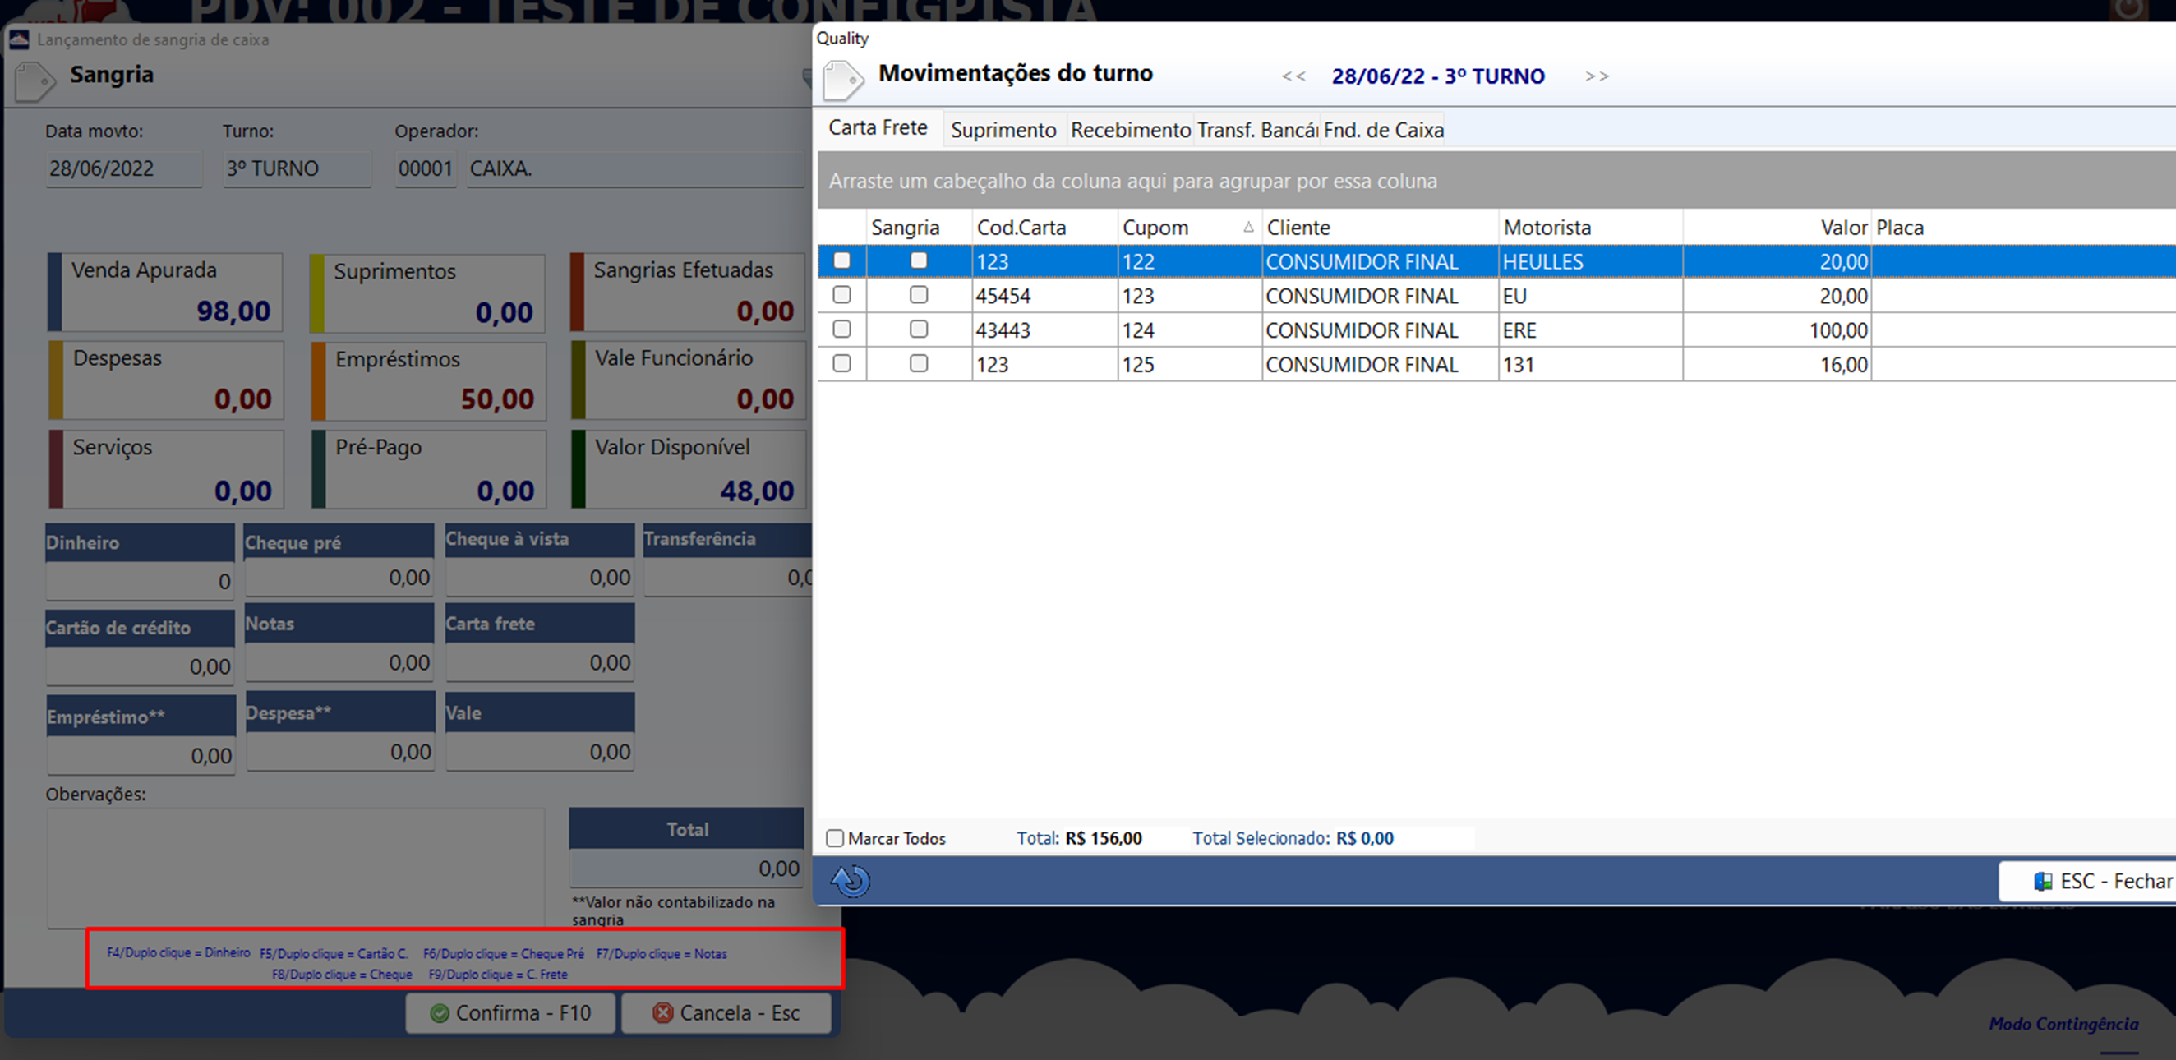Click the tag icon beside Sangria title
Screen dimensions: 2176x1060
pos(35,81)
